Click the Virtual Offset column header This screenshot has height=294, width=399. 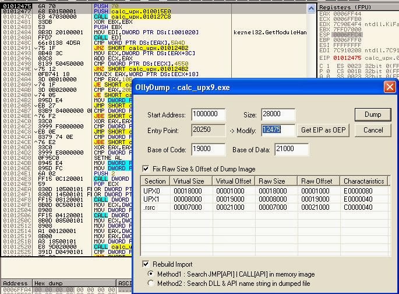tap(234, 181)
